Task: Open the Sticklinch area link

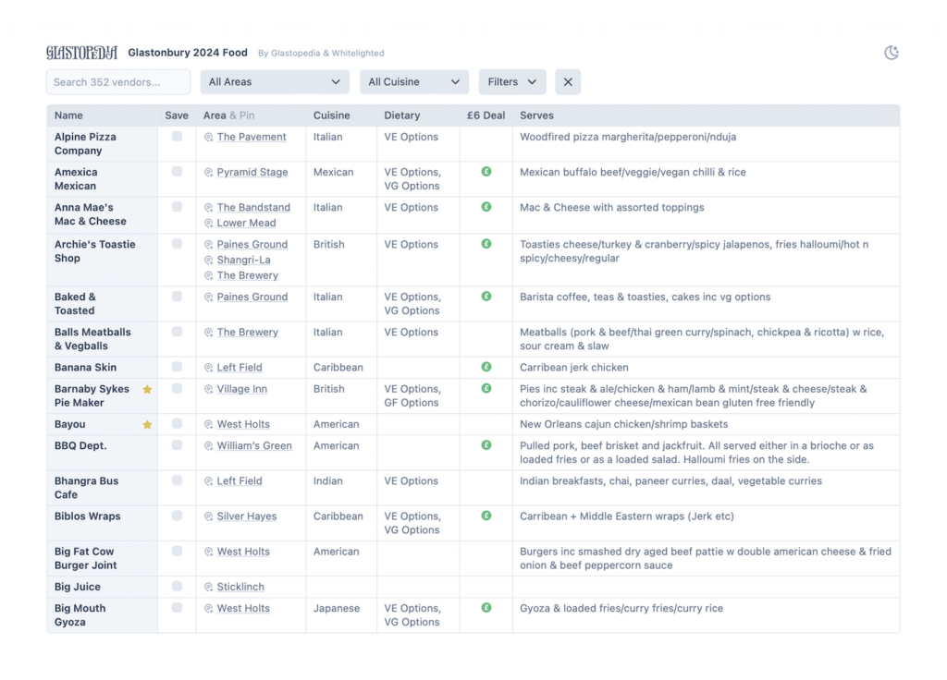Action: [x=241, y=587]
